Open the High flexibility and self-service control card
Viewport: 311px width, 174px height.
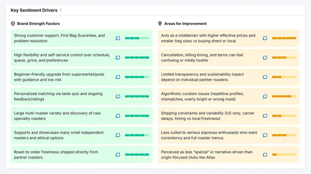(x=82, y=58)
